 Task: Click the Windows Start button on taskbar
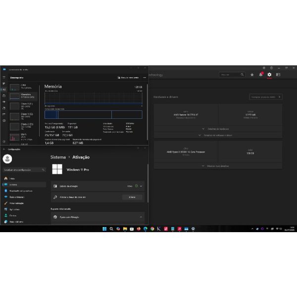click(104, 229)
